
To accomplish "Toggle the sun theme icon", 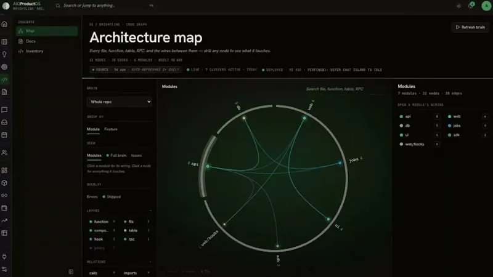I will 458,6.
